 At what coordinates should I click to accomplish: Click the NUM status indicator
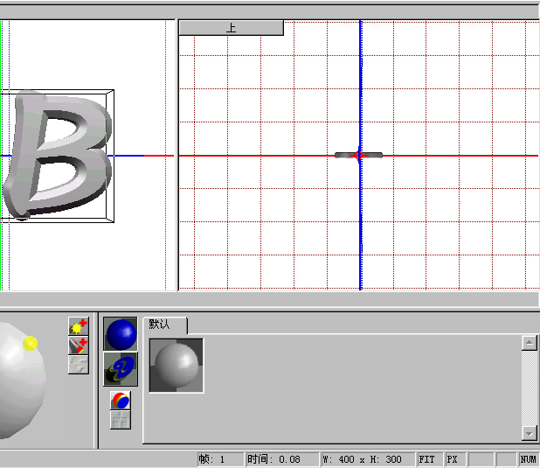pyautogui.click(x=528, y=459)
